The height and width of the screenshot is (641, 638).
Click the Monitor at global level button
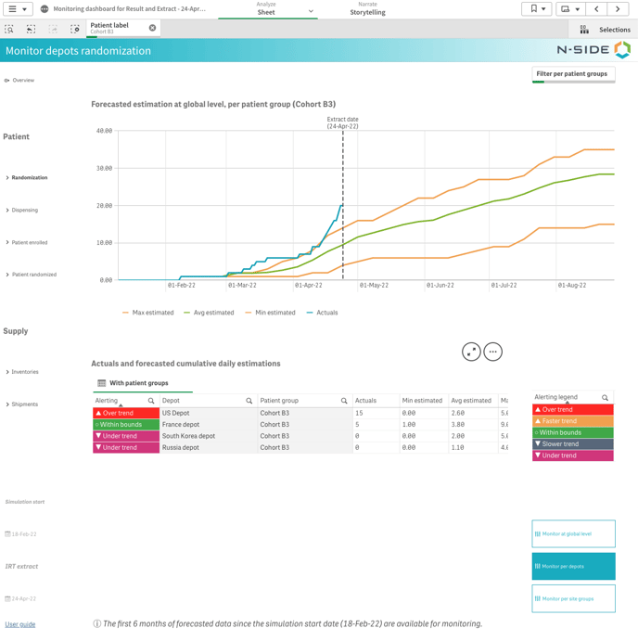[573, 534]
